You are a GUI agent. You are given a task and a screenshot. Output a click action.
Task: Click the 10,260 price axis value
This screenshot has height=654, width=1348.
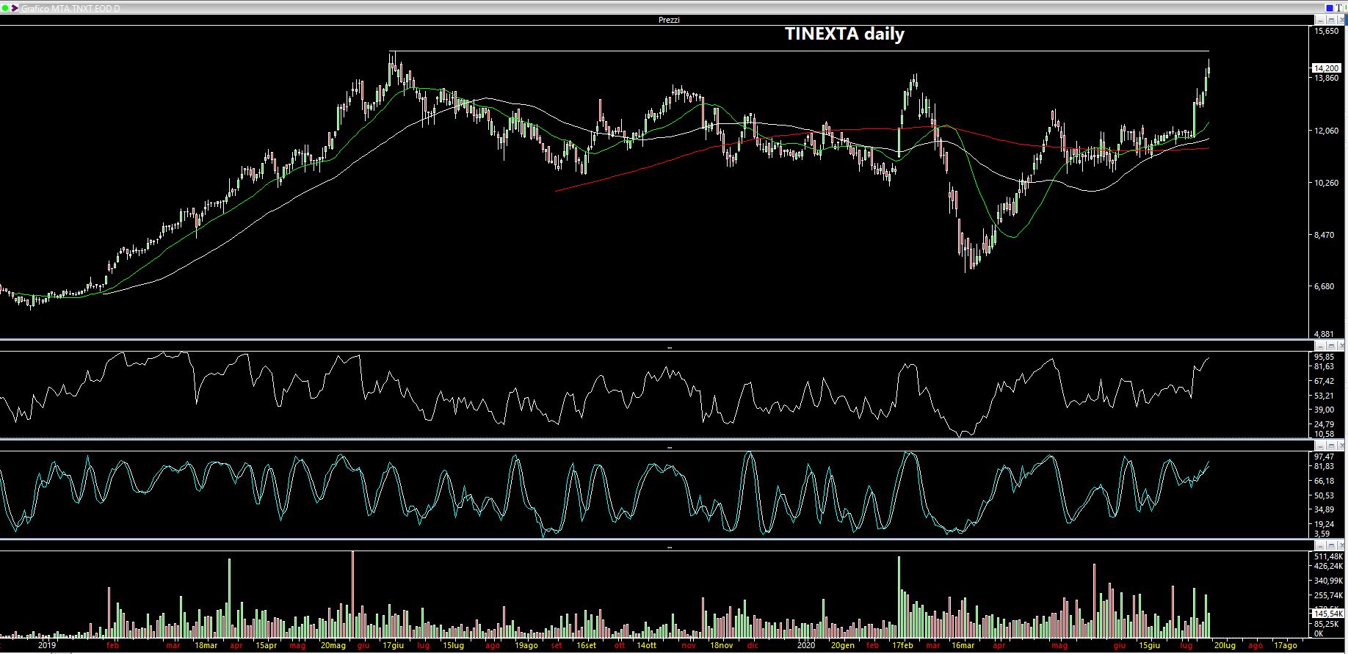click(1326, 183)
